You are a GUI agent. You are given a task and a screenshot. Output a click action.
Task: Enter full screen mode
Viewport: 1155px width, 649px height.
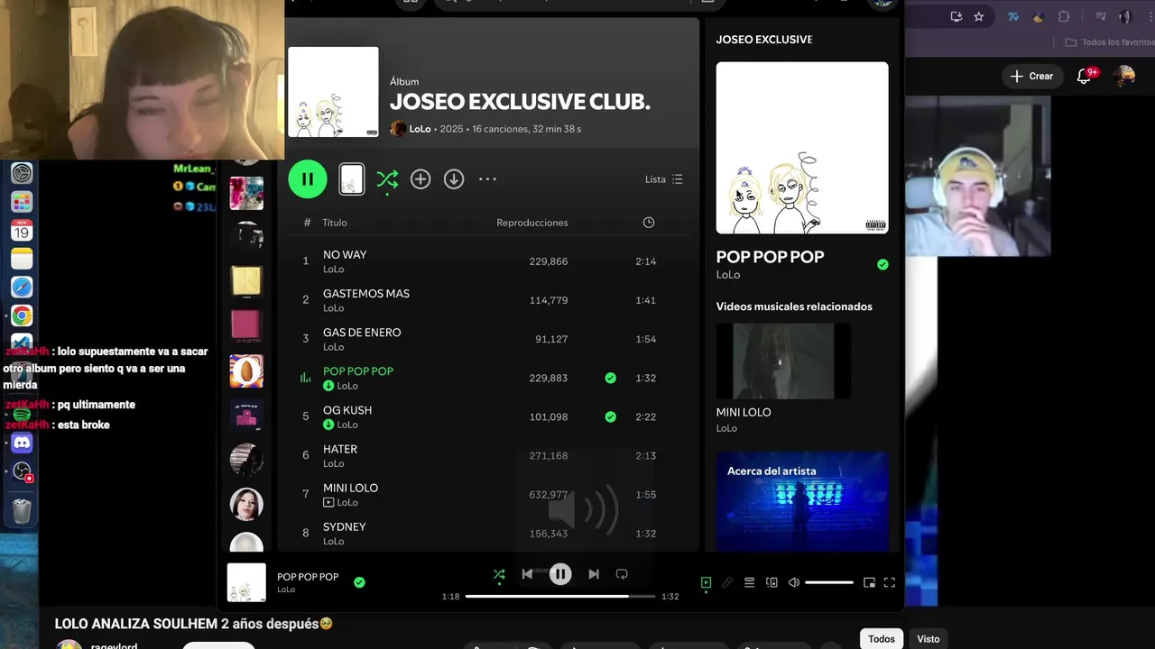tap(890, 582)
